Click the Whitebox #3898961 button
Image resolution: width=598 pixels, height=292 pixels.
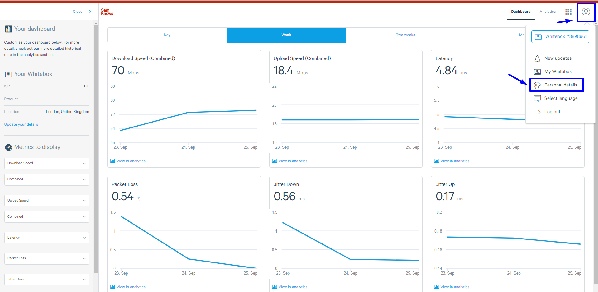pos(560,36)
